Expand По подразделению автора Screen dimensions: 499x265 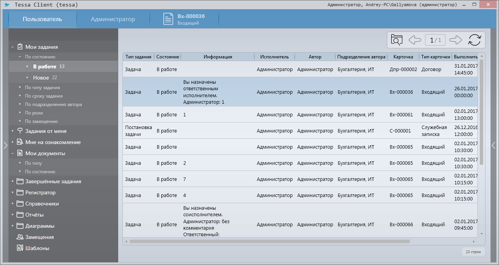pyautogui.click(x=20, y=104)
